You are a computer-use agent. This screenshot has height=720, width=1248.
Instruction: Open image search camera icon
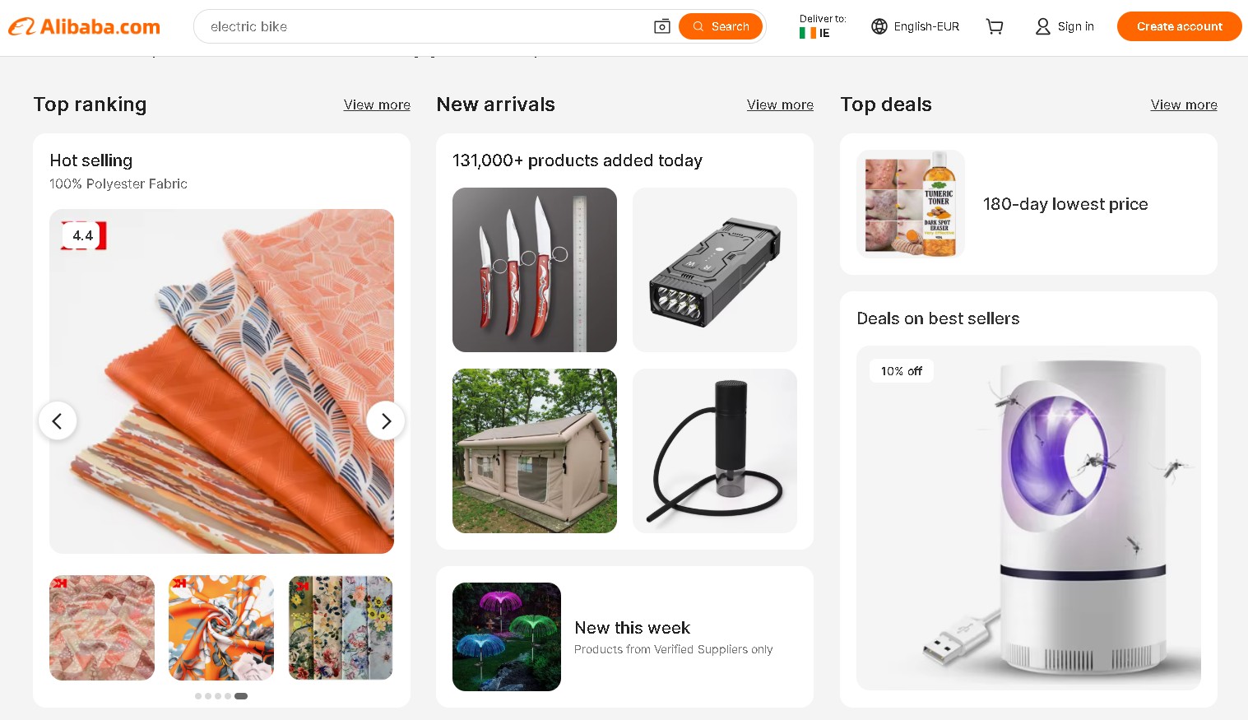[662, 26]
